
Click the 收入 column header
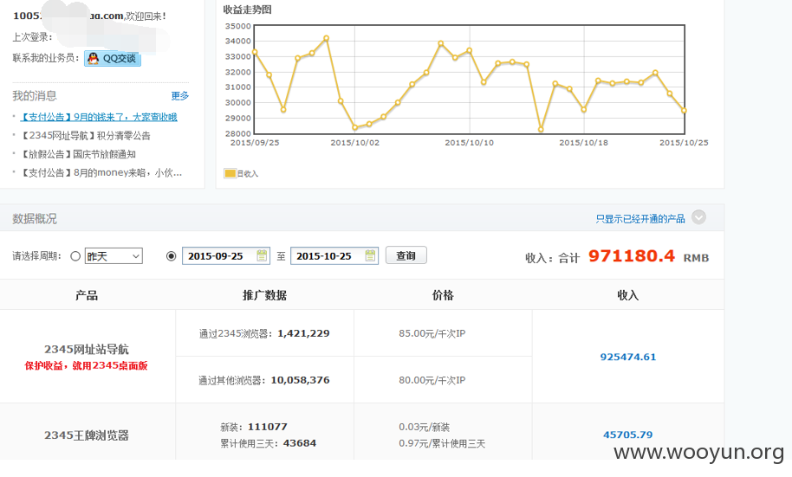click(x=628, y=295)
